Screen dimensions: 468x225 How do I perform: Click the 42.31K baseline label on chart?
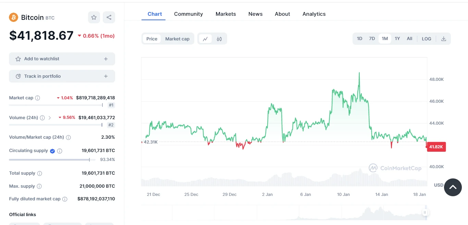[x=151, y=142]
